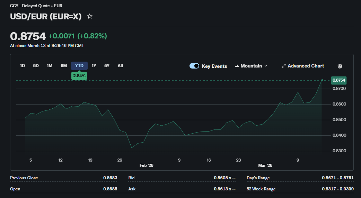The width and height of the screenshot is (361, 198).
Task: Click the Bid value 0.8608 x --
Action: 225,178
